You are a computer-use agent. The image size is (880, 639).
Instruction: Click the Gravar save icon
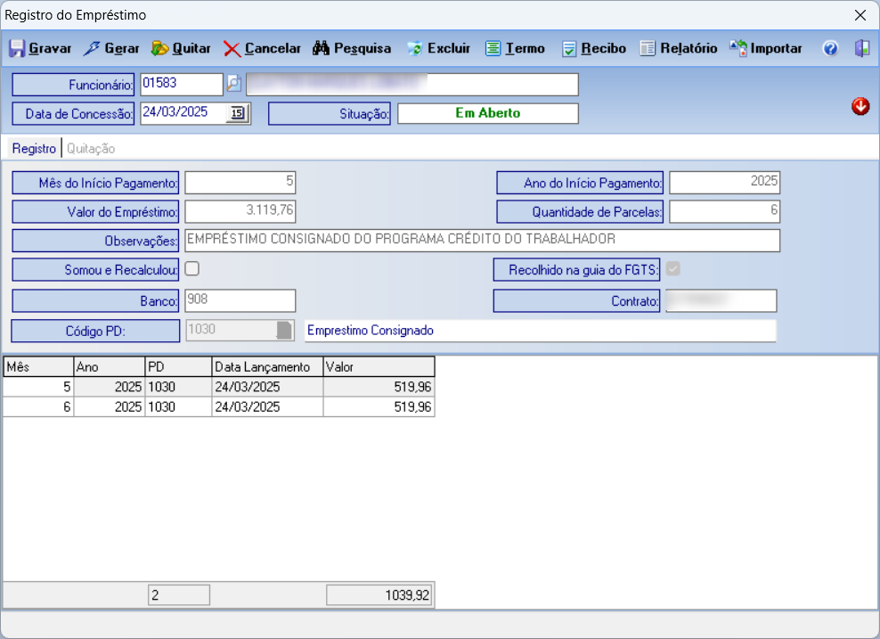coord(18,49)
